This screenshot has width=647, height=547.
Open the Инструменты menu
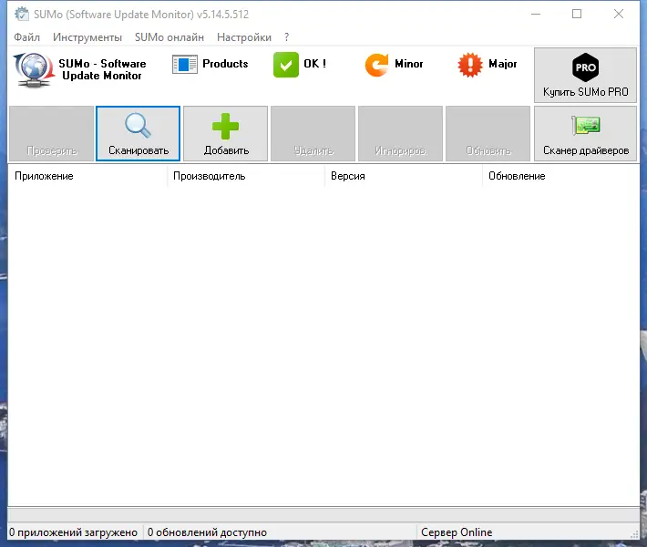(87, 37)
